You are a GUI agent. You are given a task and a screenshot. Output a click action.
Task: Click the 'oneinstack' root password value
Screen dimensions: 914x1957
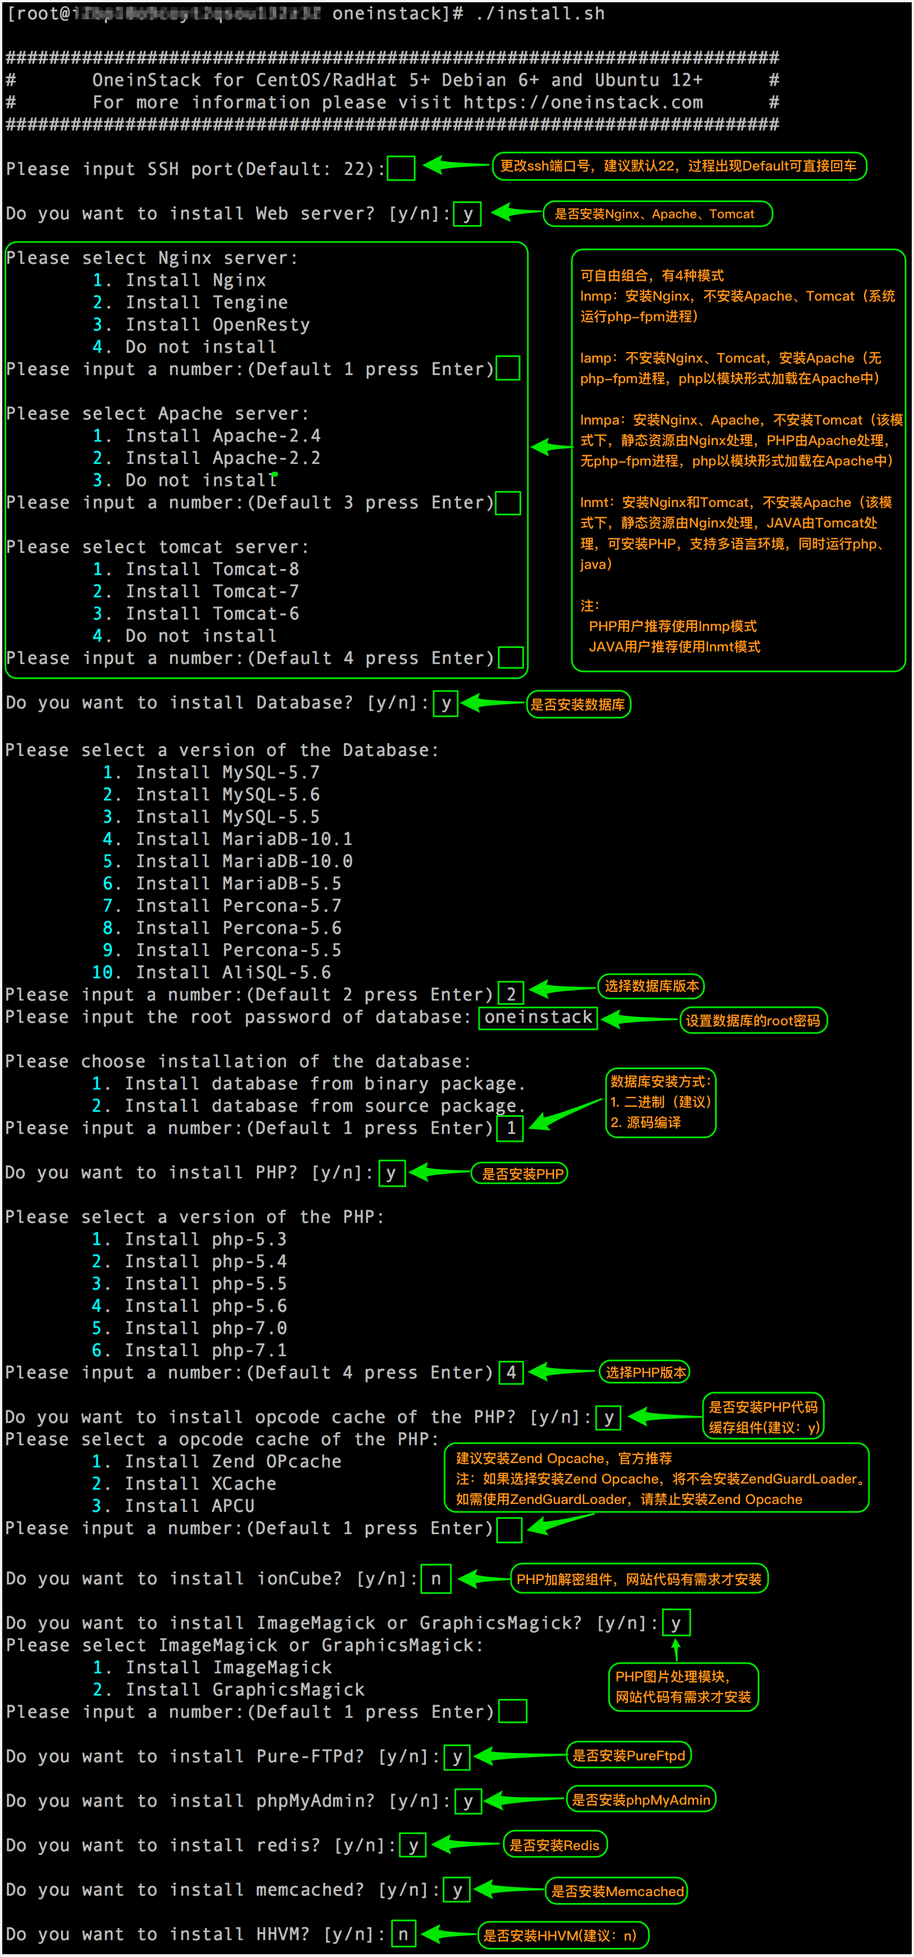coord(539,1017)
